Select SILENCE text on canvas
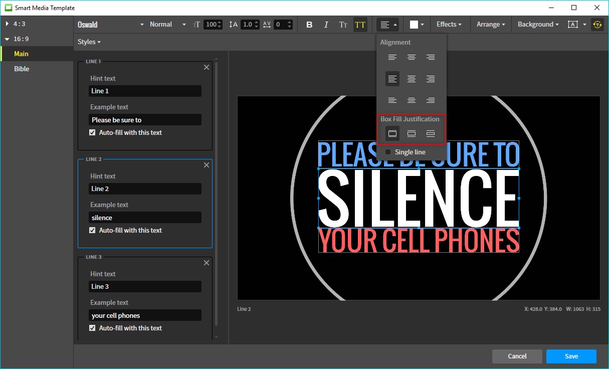Viewport: 609px width, 369px height. [x=419, y=199]
